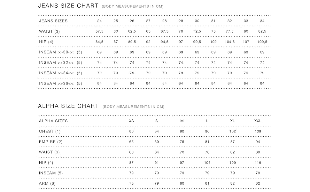The height and width of the screenshot is (192, 310).
Task: Click the HIP (4) label in jeans chart
Action: click(x=46, y=42)
